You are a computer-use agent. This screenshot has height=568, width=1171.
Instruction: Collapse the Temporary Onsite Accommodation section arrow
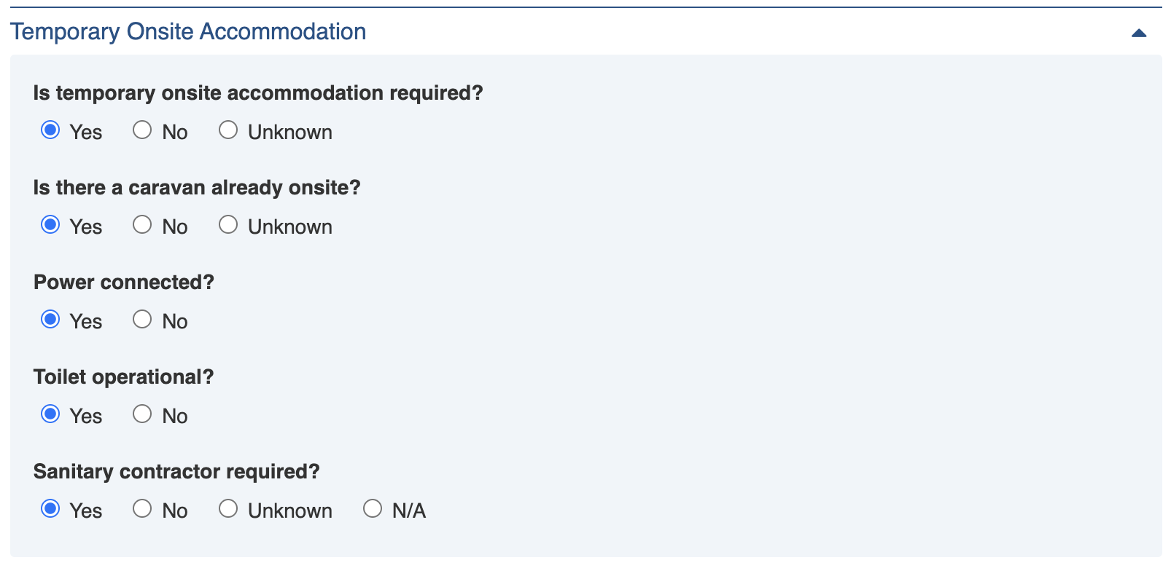tap(1139, 33)
